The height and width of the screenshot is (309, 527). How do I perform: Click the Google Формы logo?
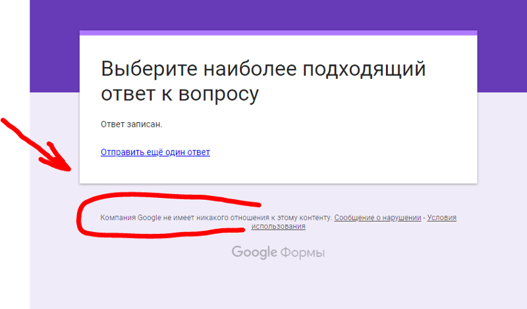pos(278,252)
